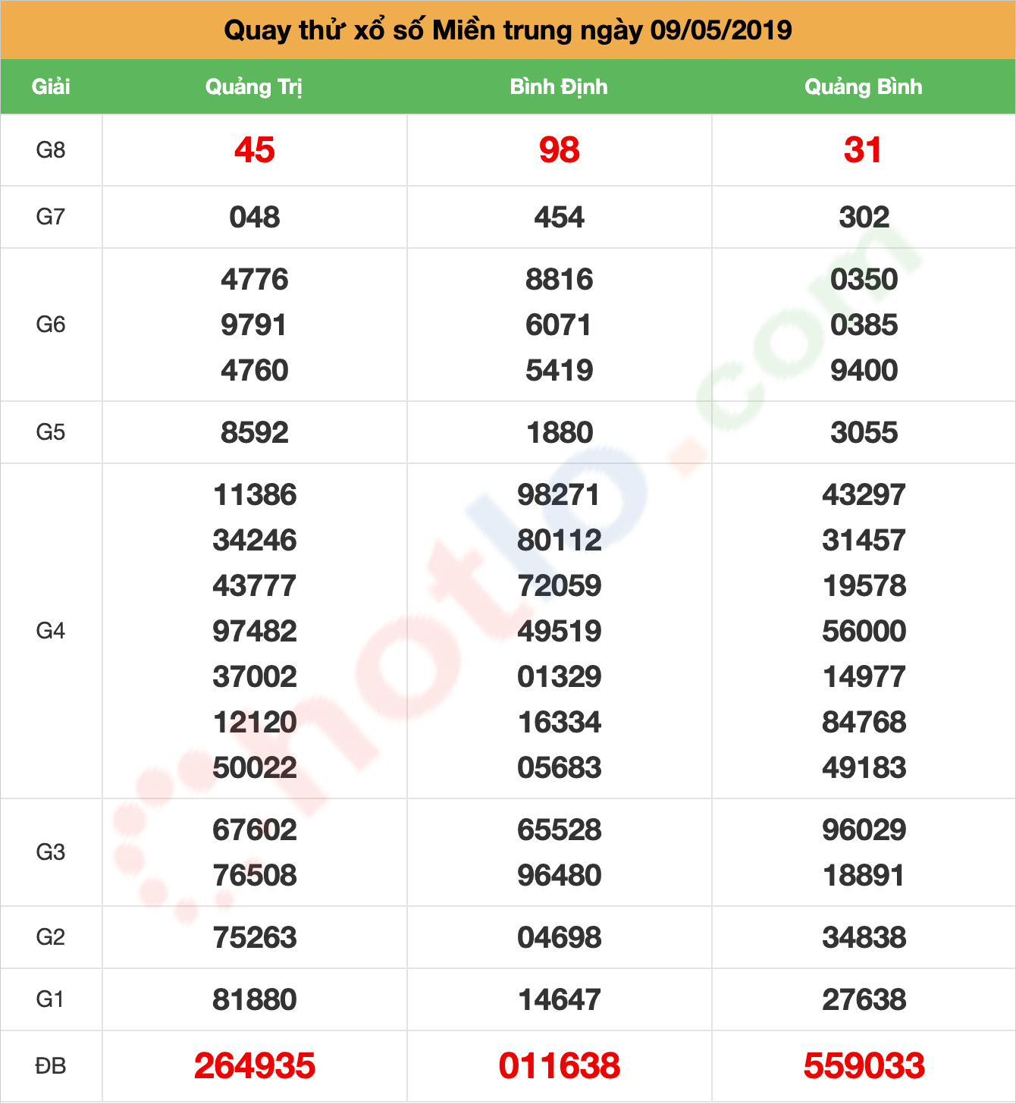Select the 'Quảng Bình' column header
This screenshot has width=1016, height=1104.
click(864, 87)
